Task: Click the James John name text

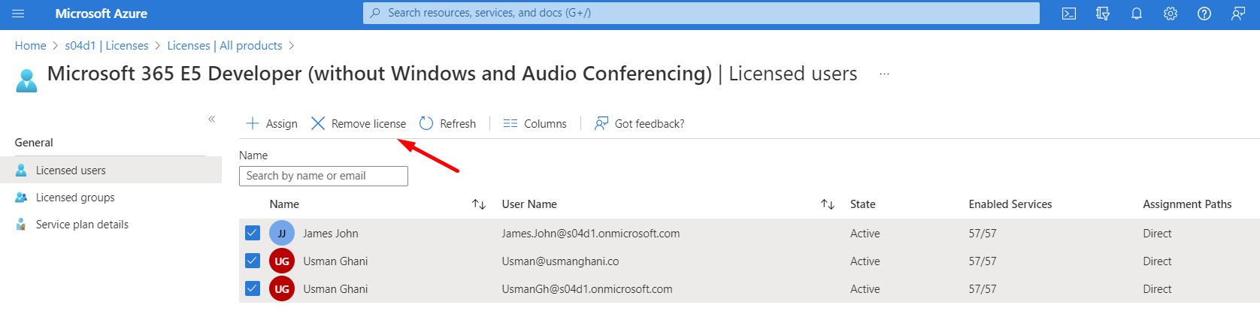Action: pyautogui.click(x=331, y=234)
